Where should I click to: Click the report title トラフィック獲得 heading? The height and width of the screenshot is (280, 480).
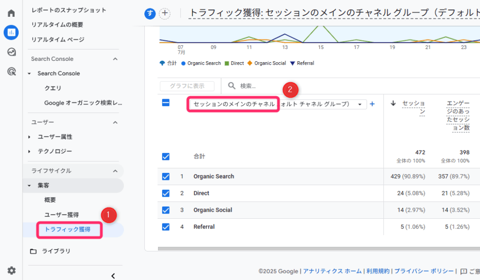pos(334,13)
